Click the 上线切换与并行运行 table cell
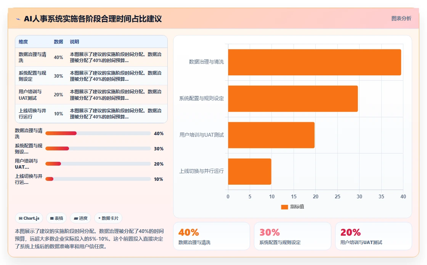427x265 pixels. (x=33, y=114)
